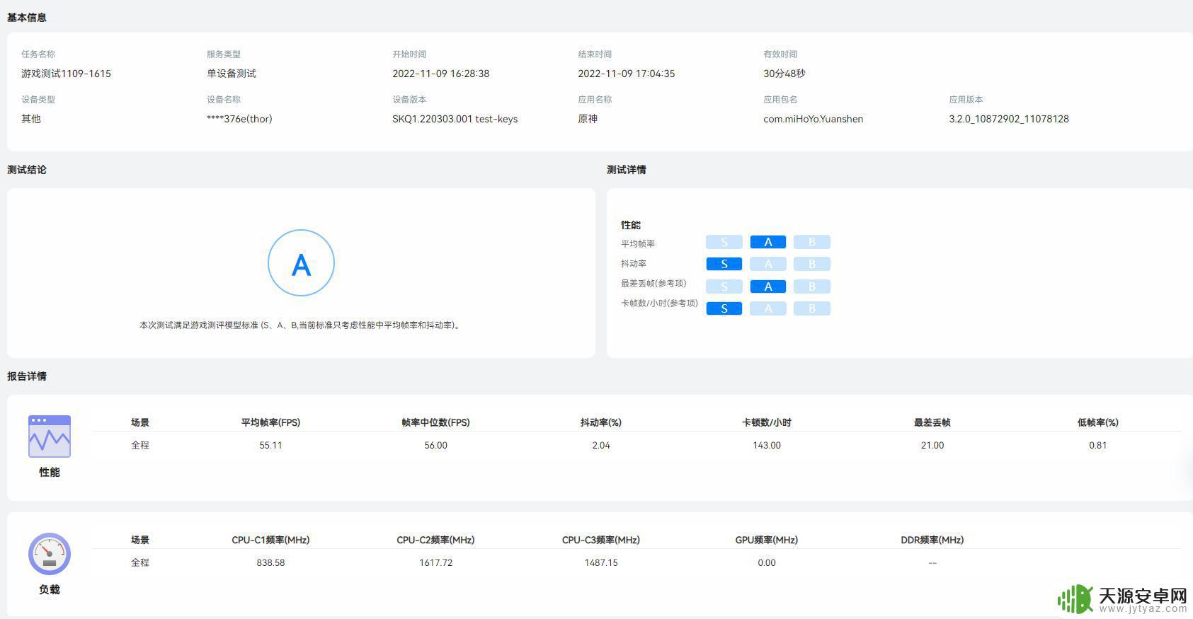Click low frame rate value 0.81
Viewport: 1193px width, 619px height.
click(1098, 445)
